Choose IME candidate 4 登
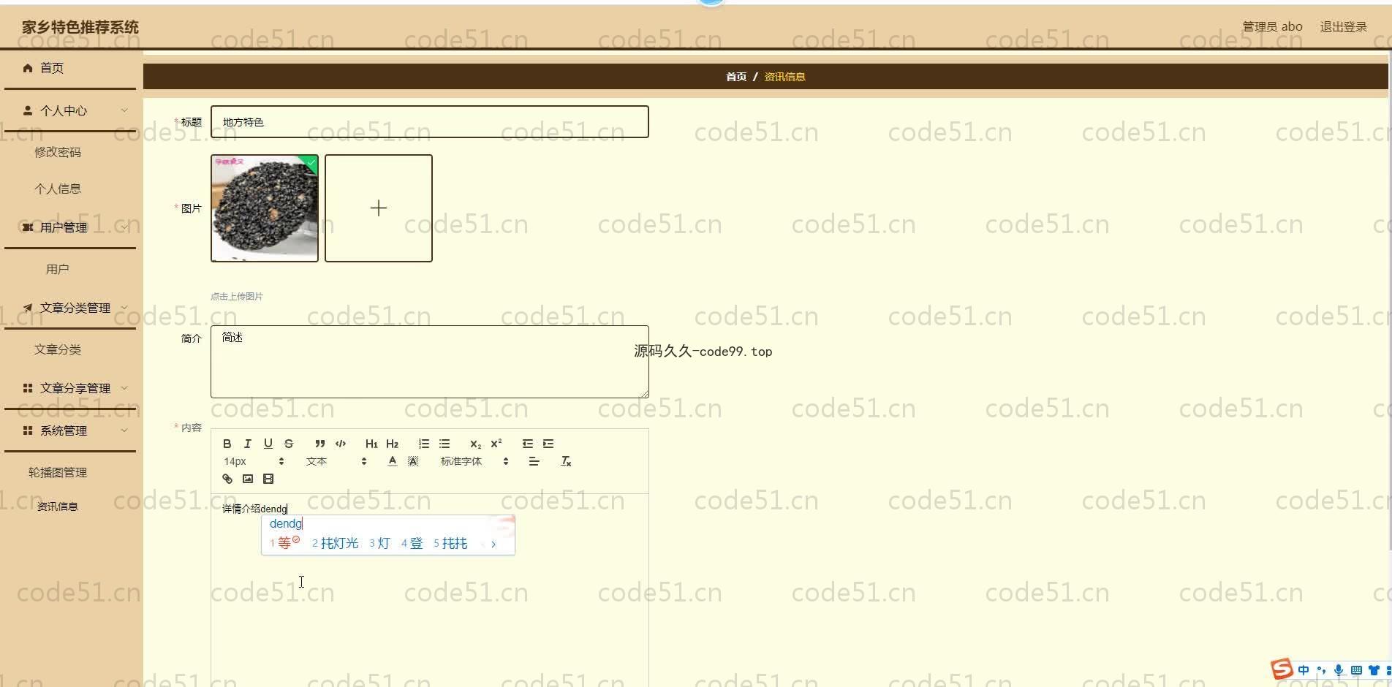The width and height of the screenshot is (1392, 687). pyautogui.click(x=412, y=543)
